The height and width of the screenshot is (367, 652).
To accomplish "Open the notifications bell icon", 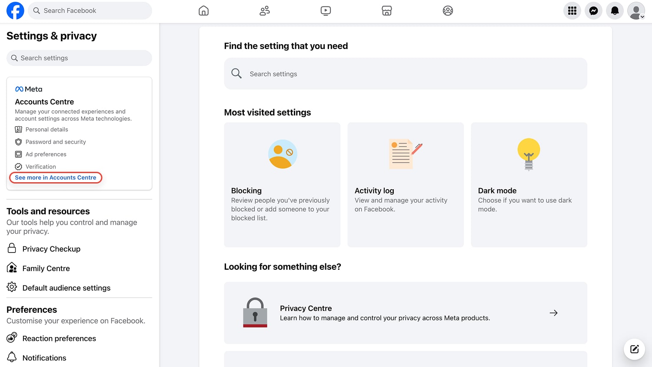I will pyautogui.click(x=615, y=11).
